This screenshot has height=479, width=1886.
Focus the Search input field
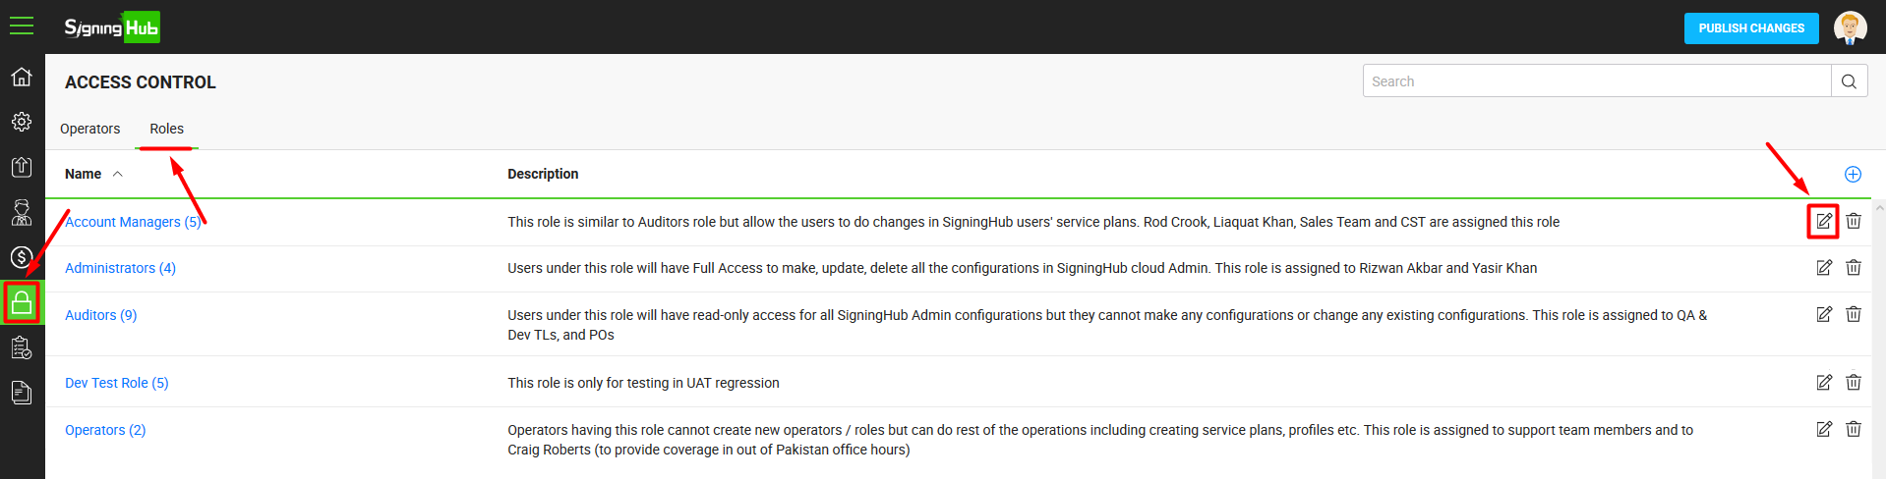1597,81
